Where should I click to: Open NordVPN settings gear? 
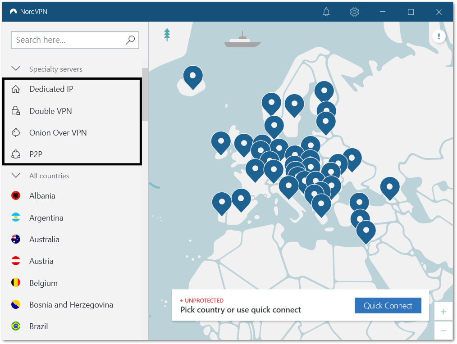[x=354, y=12]
